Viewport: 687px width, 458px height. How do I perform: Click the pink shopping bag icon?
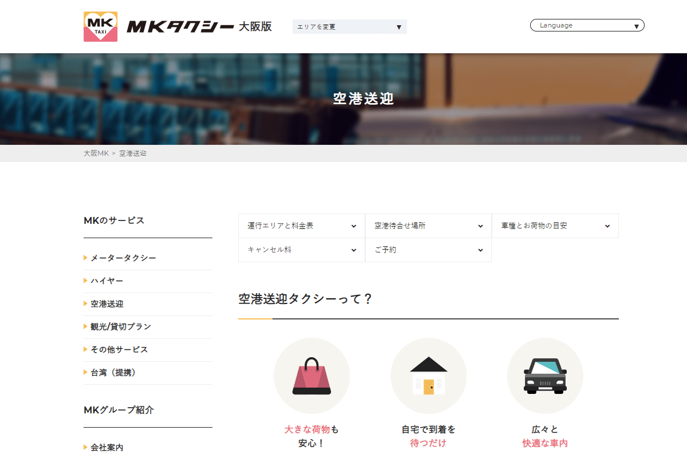pyautogui.click(x=311, y=376)
